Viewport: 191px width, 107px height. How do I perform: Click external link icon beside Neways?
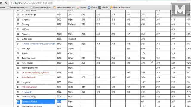coord(30,92)
